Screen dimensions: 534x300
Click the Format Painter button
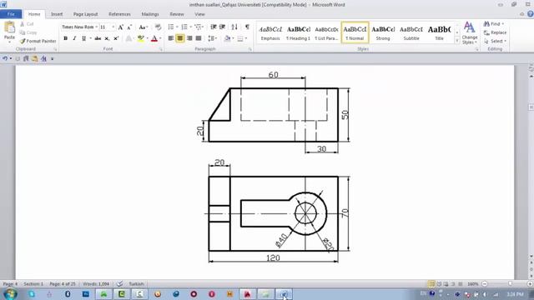(x=38, y=41)
